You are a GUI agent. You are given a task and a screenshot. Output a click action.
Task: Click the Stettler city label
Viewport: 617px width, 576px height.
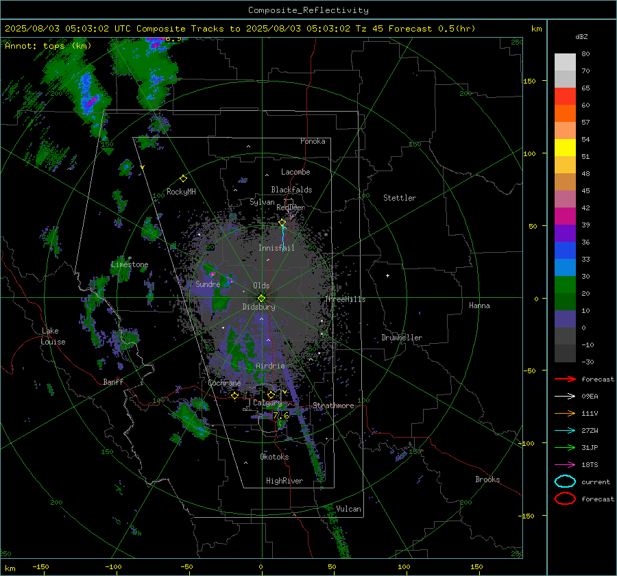click(x=400, y=198)
